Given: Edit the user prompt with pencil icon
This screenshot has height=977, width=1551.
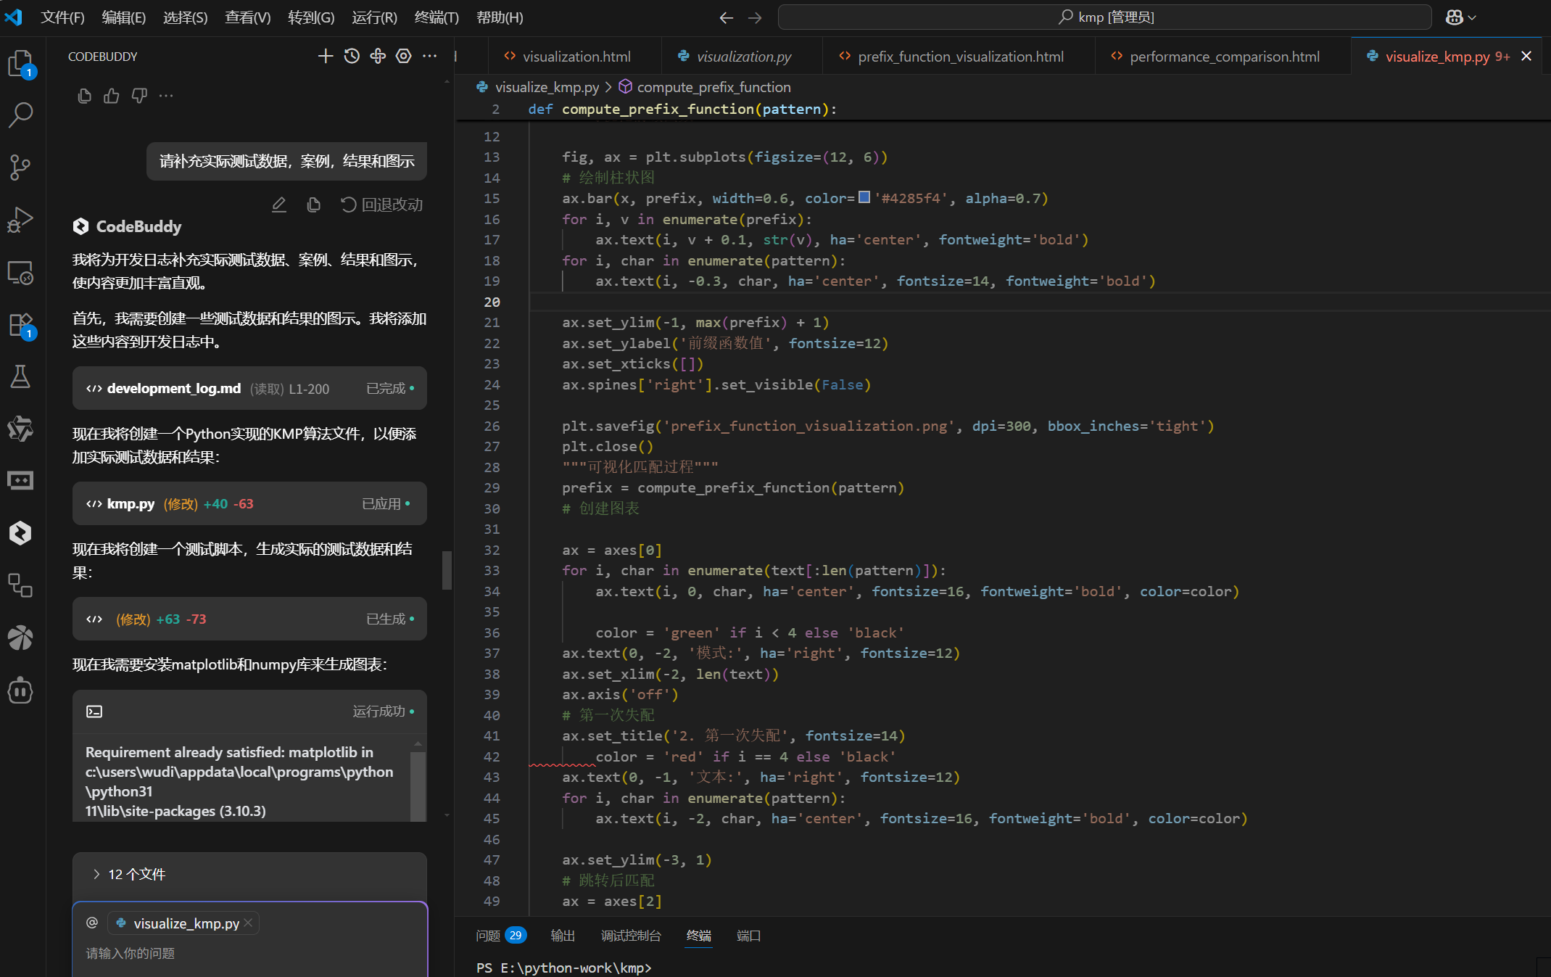Looking at the screenshot, I should click(x=279, y=205).
